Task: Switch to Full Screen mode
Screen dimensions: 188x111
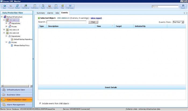Action: click(x=70, y=6)
